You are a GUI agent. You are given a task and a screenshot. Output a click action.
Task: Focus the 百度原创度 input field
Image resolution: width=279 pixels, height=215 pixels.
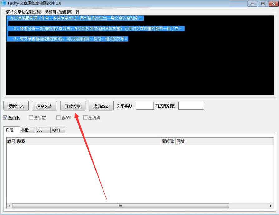[191, 106]
